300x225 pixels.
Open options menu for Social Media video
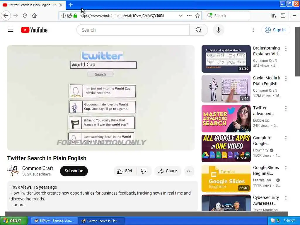(x=286, y=79)
